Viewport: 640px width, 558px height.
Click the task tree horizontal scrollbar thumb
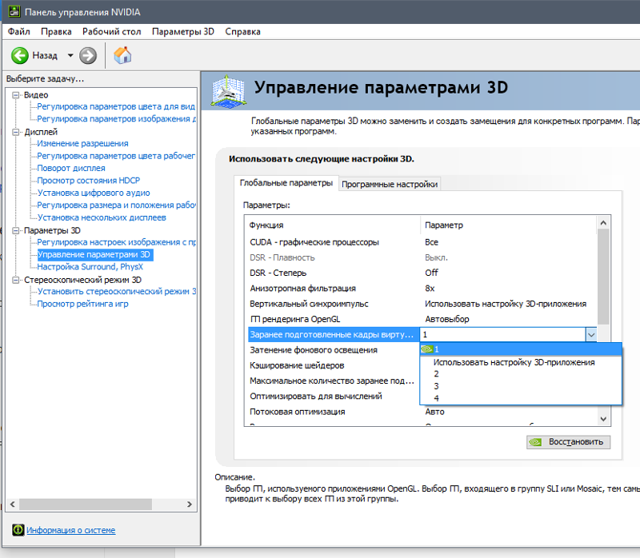86,504
